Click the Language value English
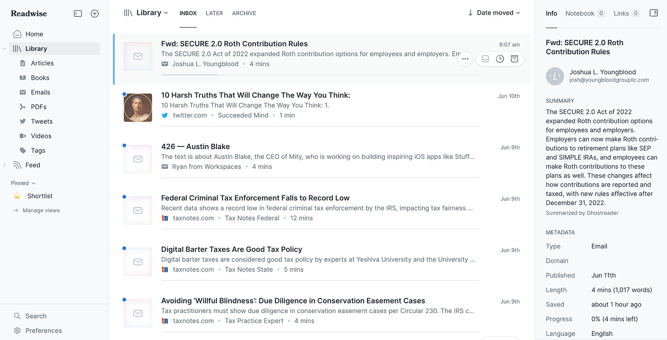 tap(602, 334)
